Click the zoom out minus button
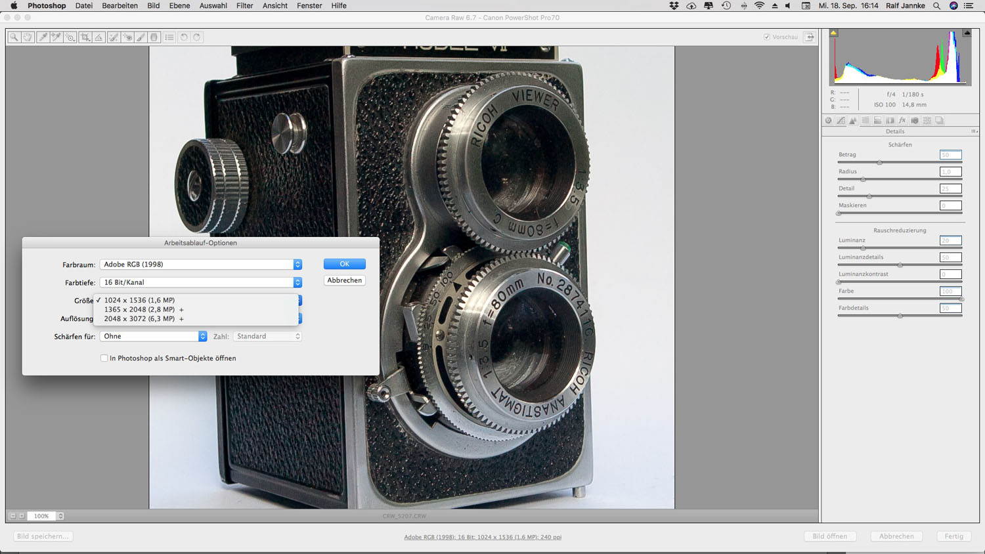Viewport: 985px width, 554px height. [x=12, y=516]
